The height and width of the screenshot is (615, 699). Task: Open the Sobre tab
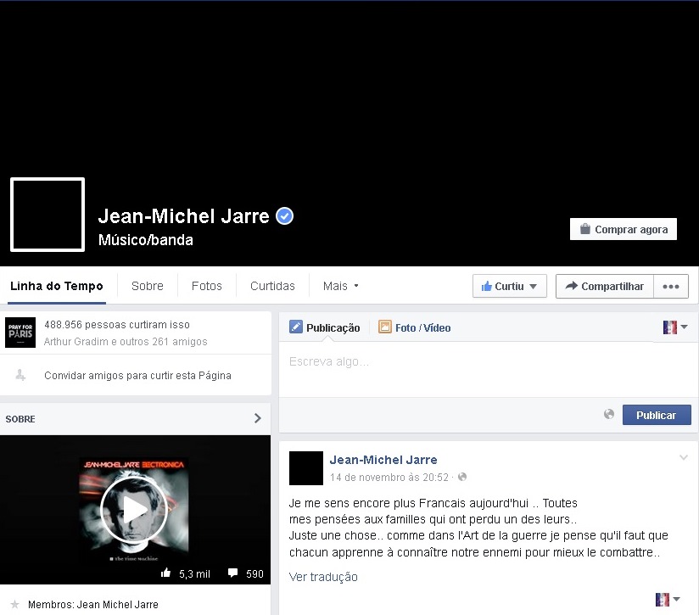coord(148,286)
